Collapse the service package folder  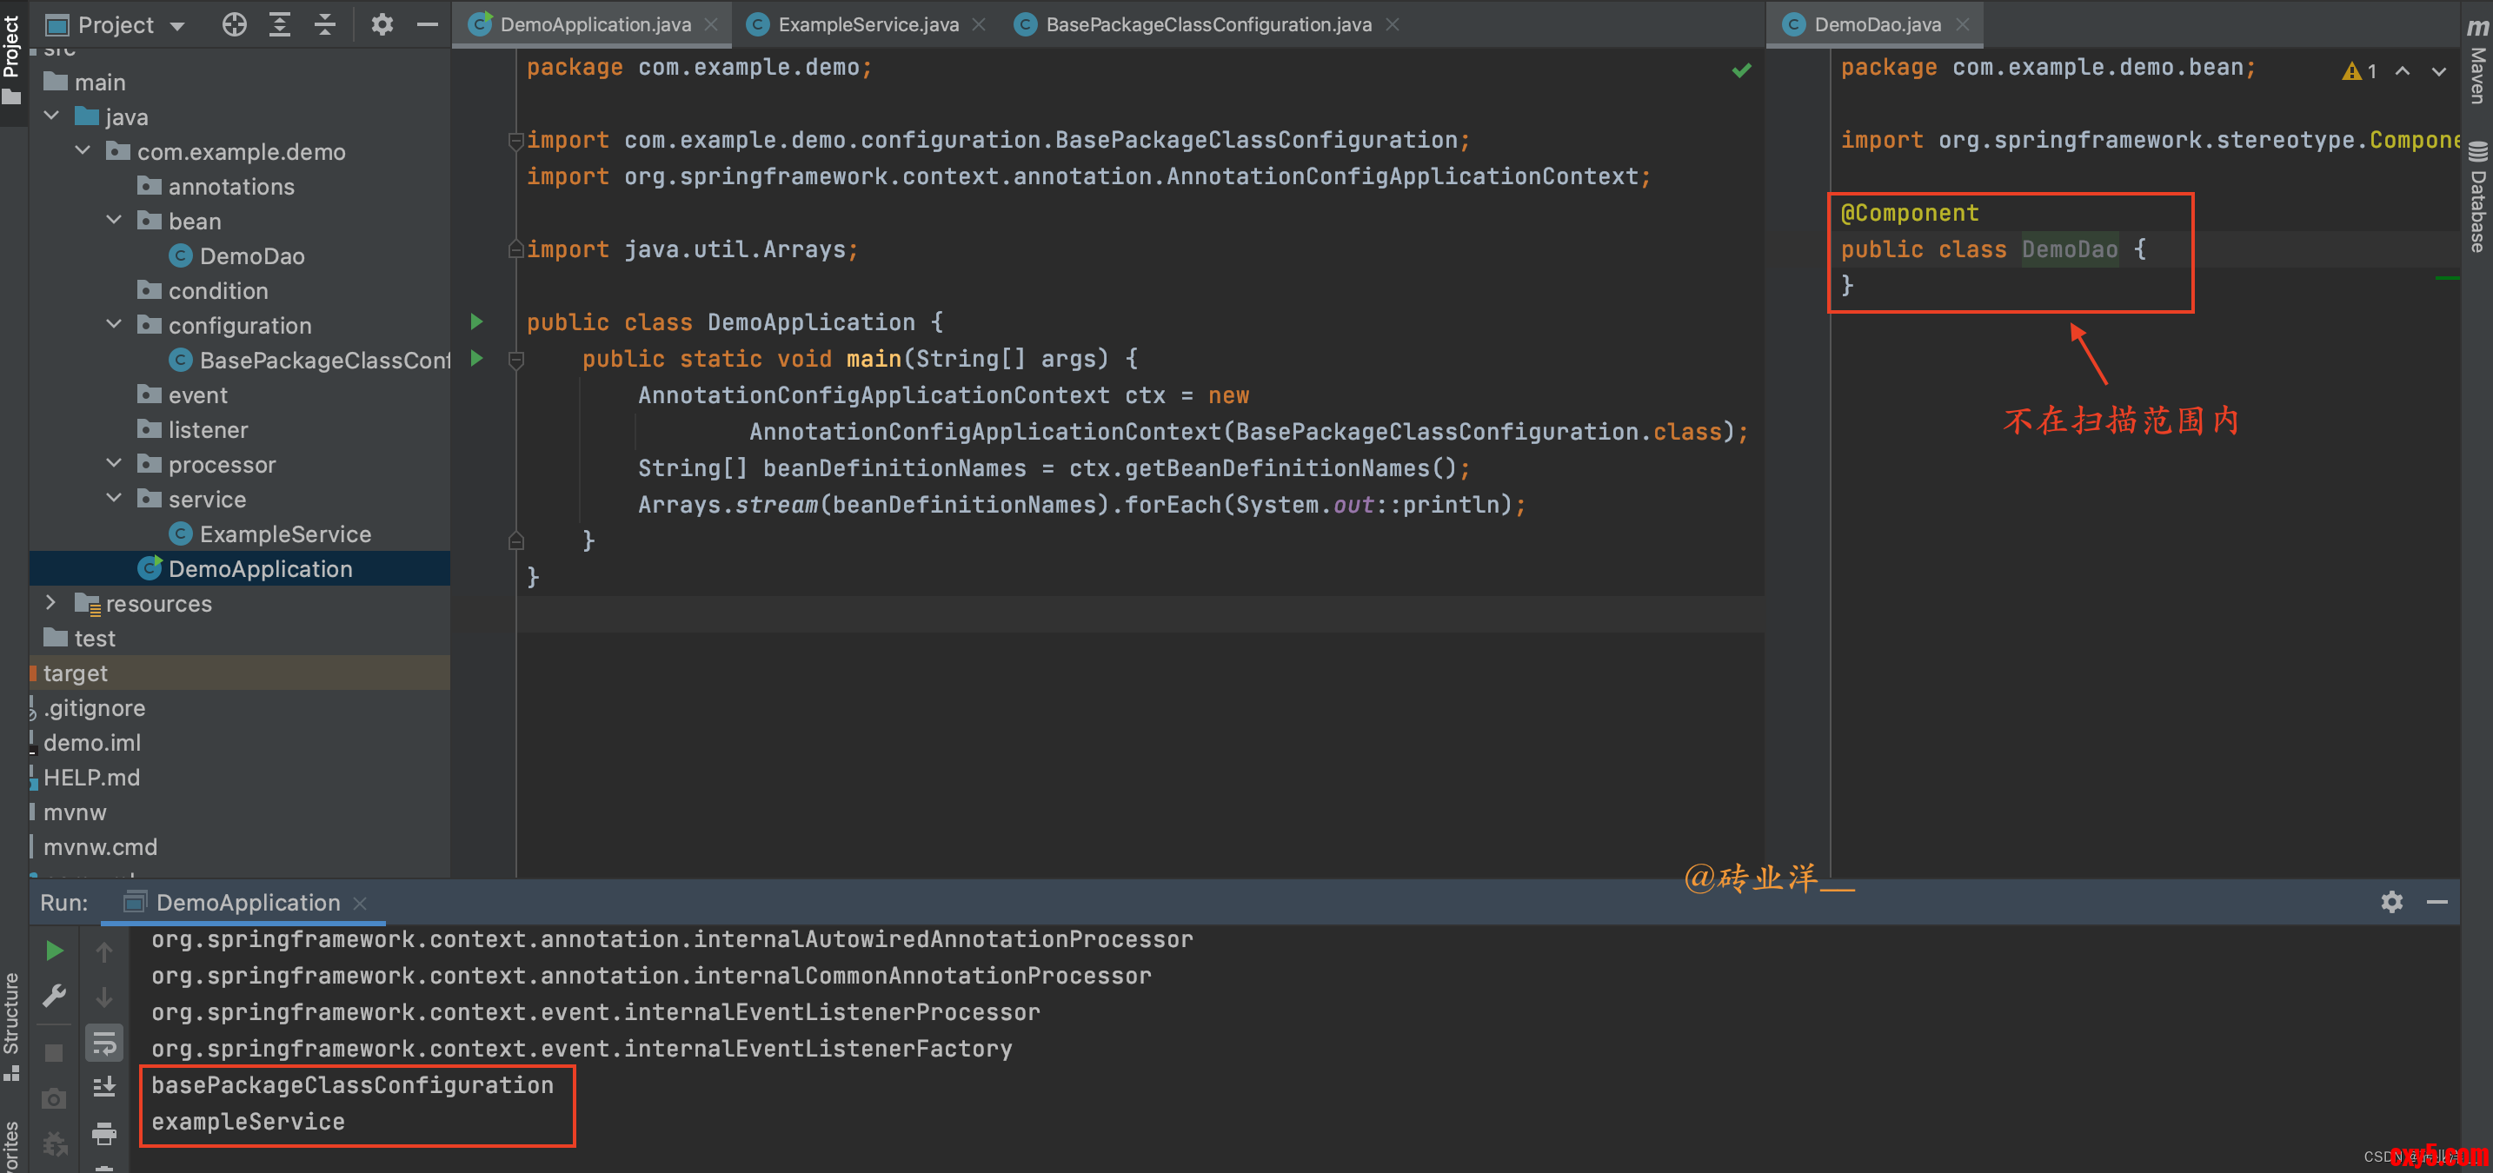coord(114,499)
